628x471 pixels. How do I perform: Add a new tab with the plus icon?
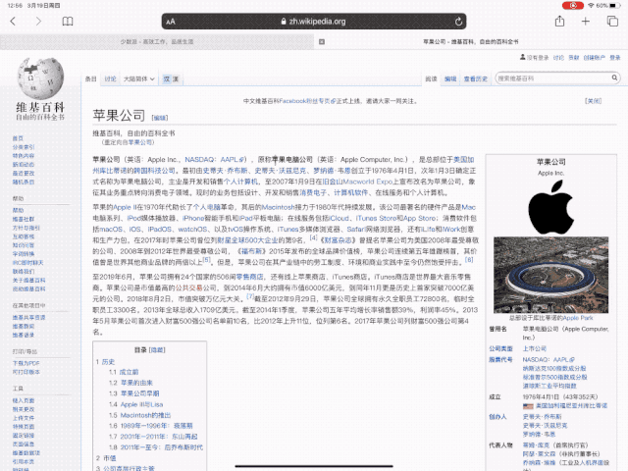click(x=586, y=22)
